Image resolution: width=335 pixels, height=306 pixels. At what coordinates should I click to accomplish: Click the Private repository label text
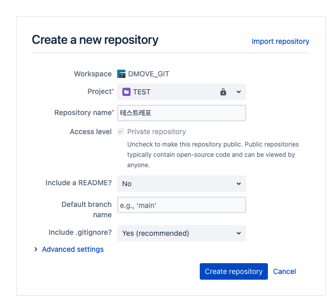[156, 132]
